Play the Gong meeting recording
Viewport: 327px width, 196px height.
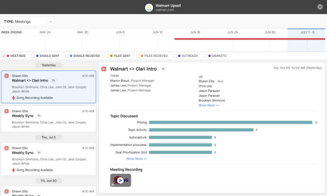(x=120, y=180)
